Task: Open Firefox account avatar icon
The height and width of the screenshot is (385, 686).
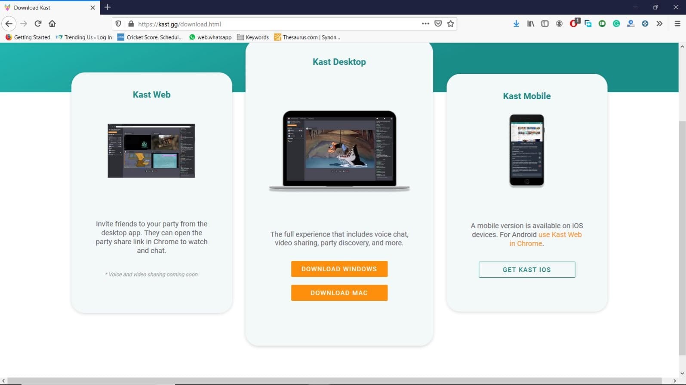Action: pyautogui.click(x=559, y=24)
